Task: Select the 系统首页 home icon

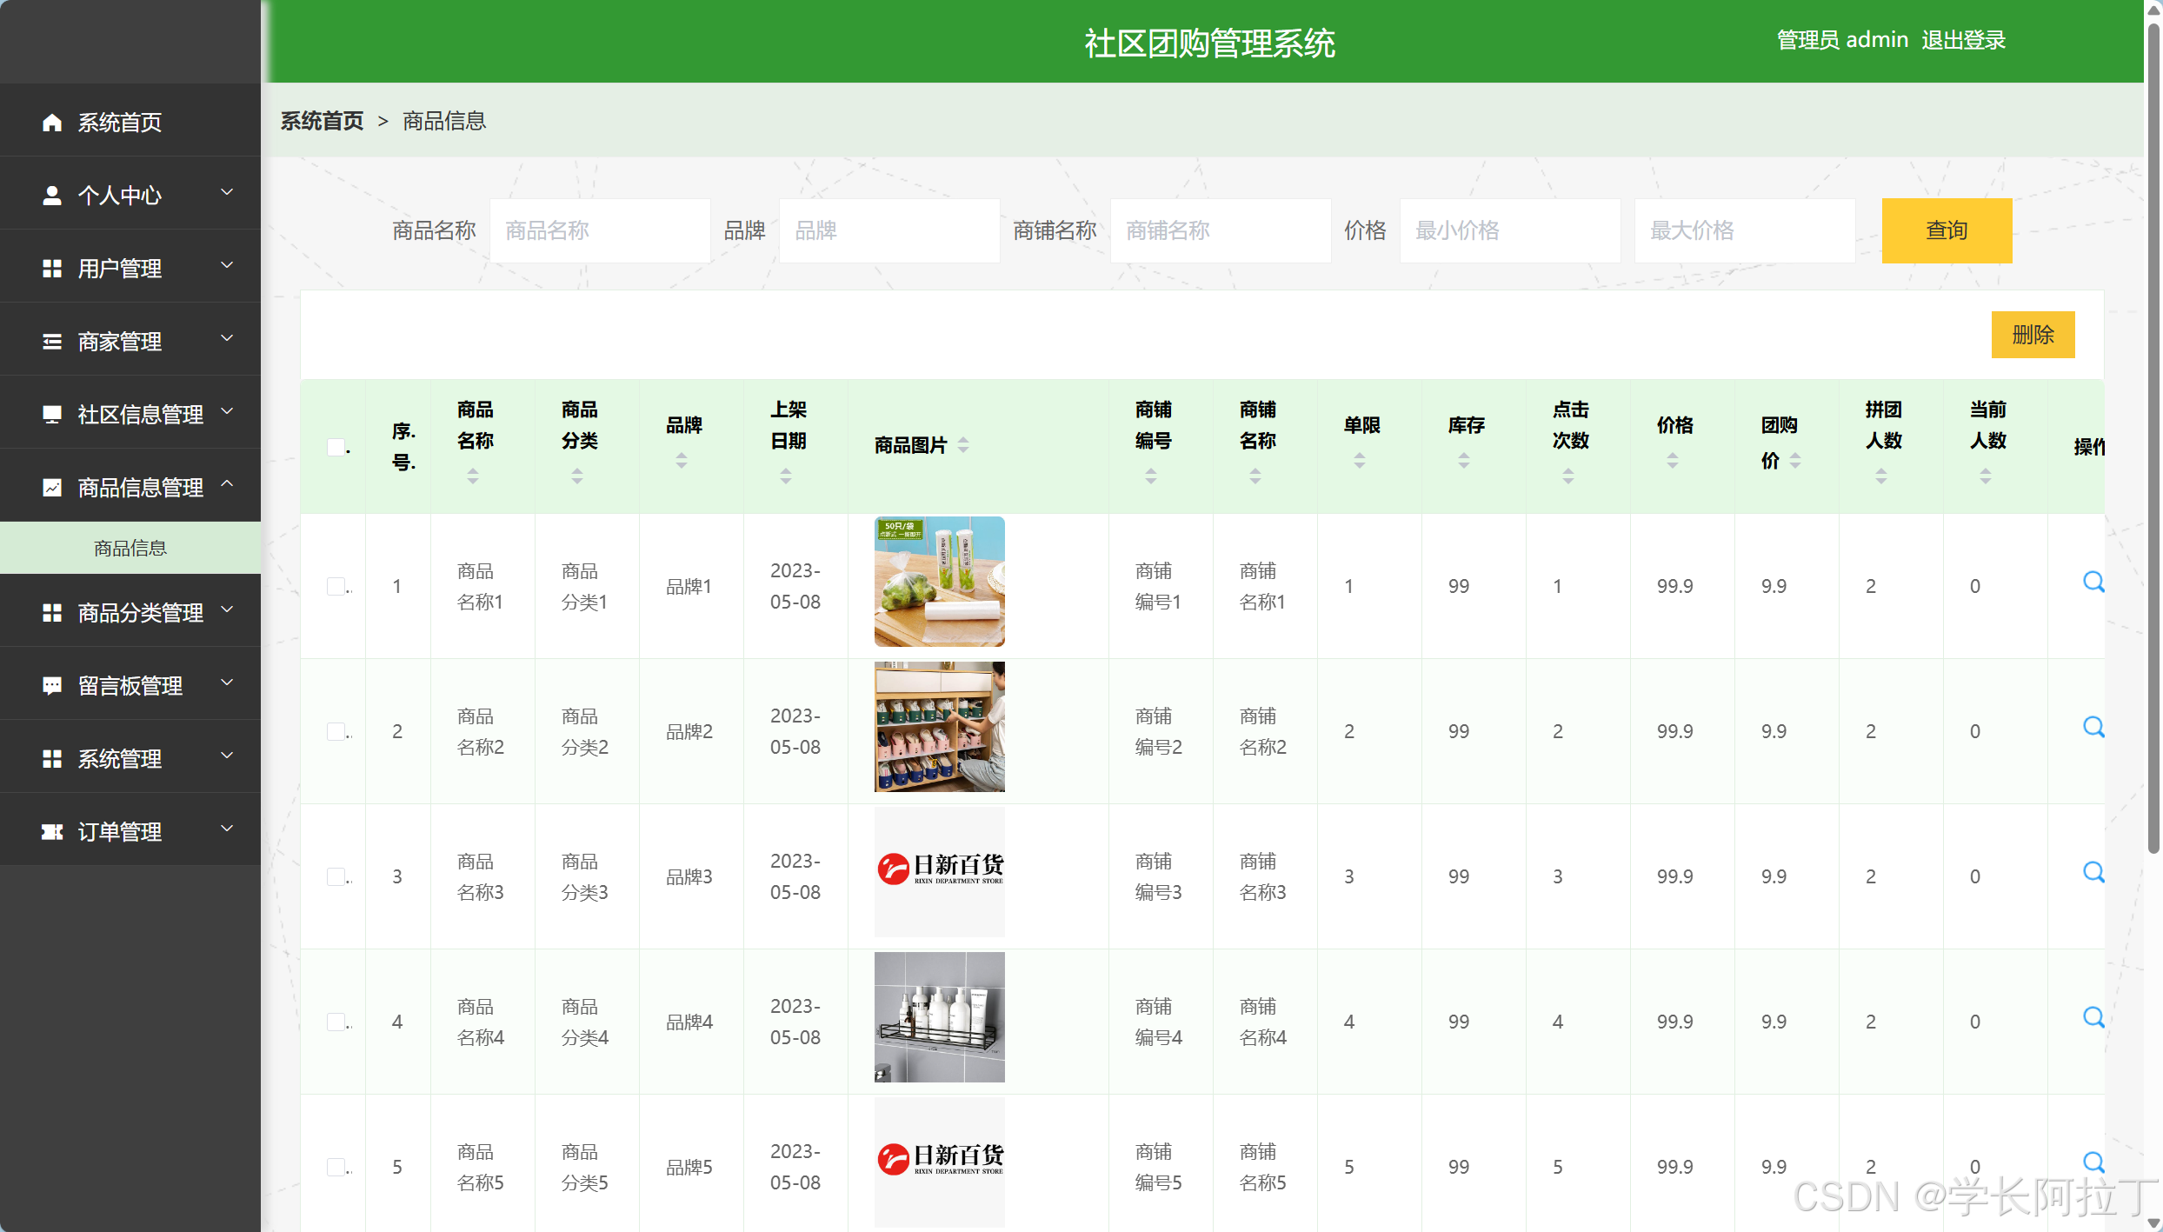Action: [x=51, y=122]
